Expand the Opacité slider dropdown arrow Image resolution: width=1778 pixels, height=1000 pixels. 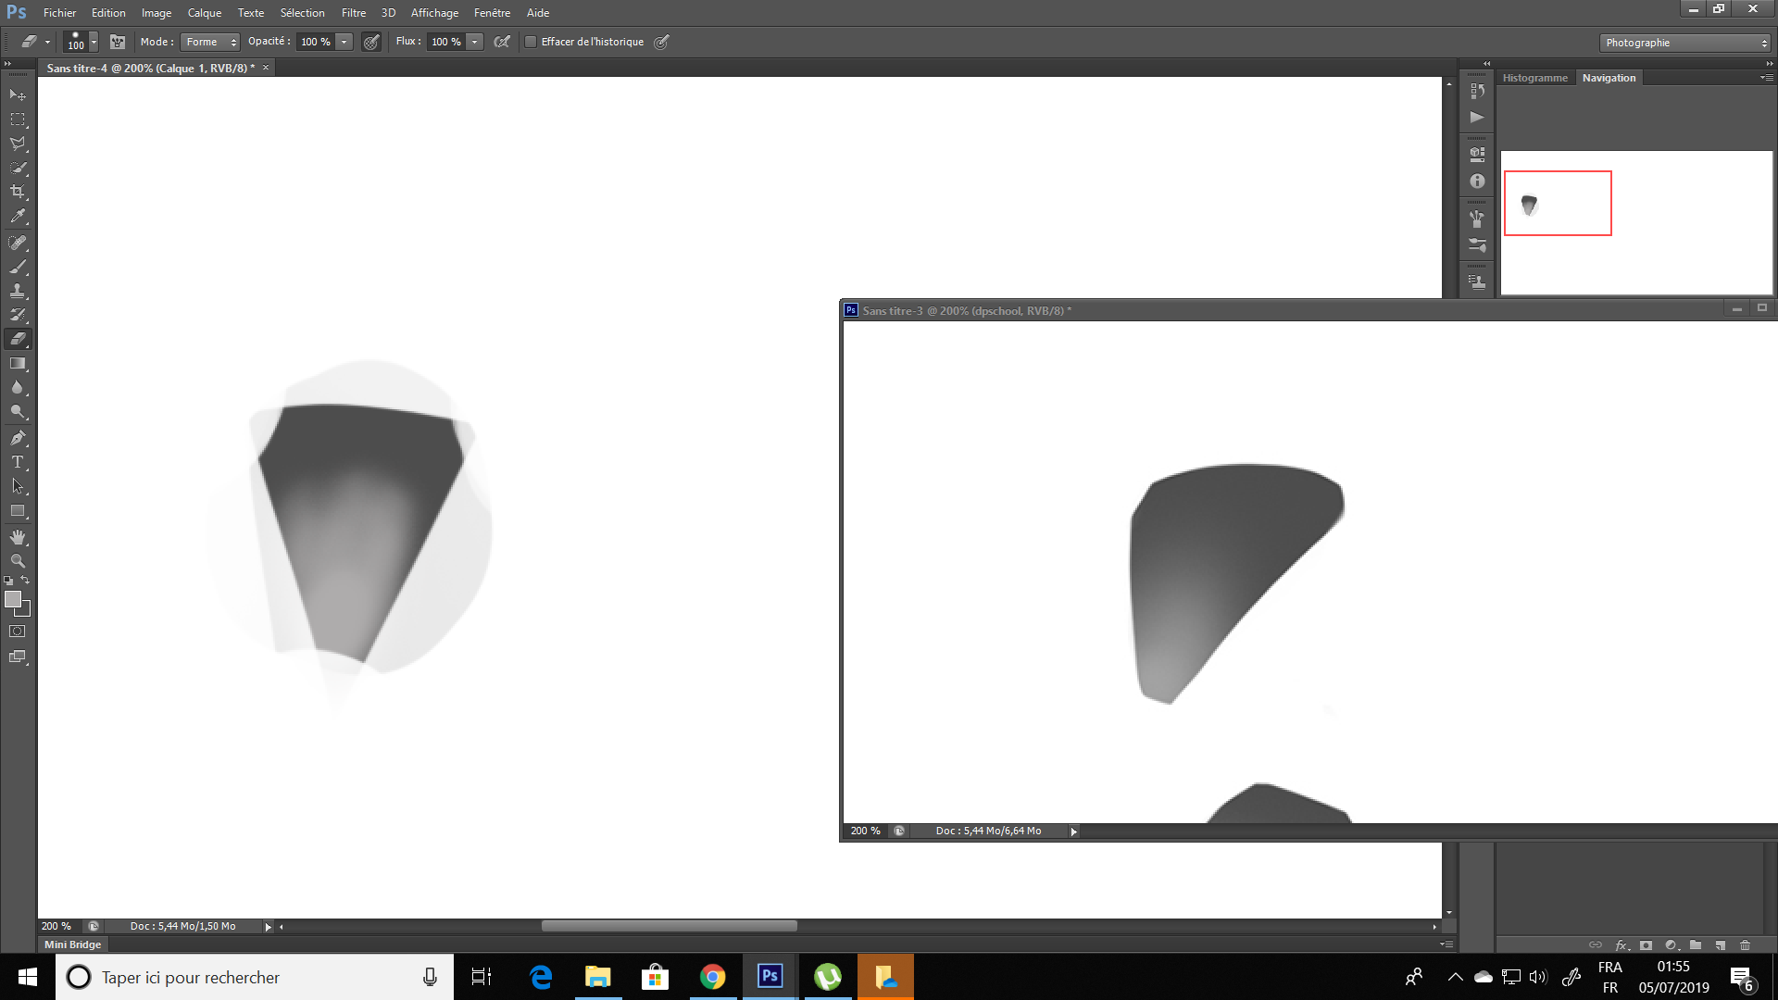pos(344,42)
